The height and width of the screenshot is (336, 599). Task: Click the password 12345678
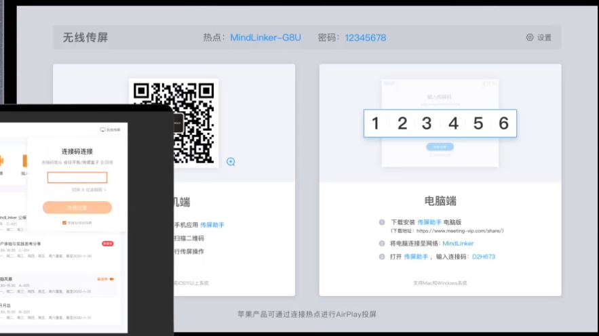365,38
